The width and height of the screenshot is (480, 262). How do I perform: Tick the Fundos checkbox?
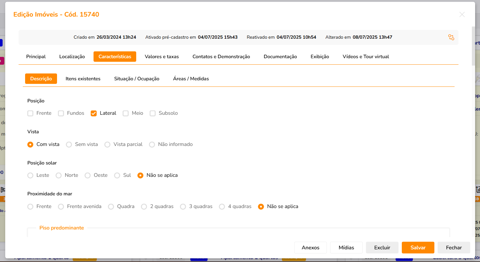61,113
